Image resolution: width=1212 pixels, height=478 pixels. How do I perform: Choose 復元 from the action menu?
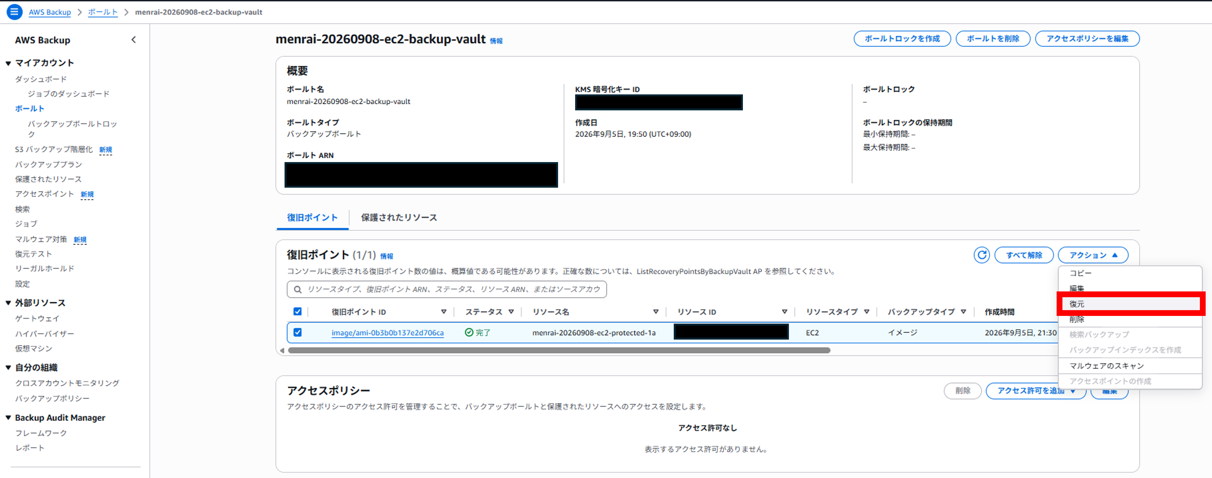click(1130, 304)
